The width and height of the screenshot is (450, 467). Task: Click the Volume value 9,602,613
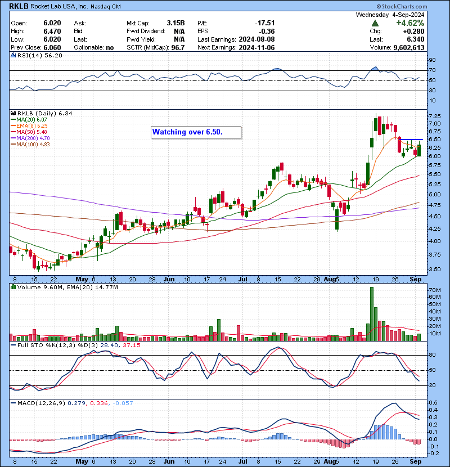[x=409, y=48]
